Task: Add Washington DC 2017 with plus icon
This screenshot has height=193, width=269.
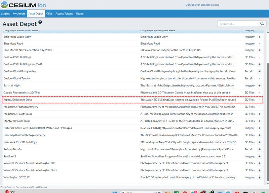Action: click(x=259, y=178)
